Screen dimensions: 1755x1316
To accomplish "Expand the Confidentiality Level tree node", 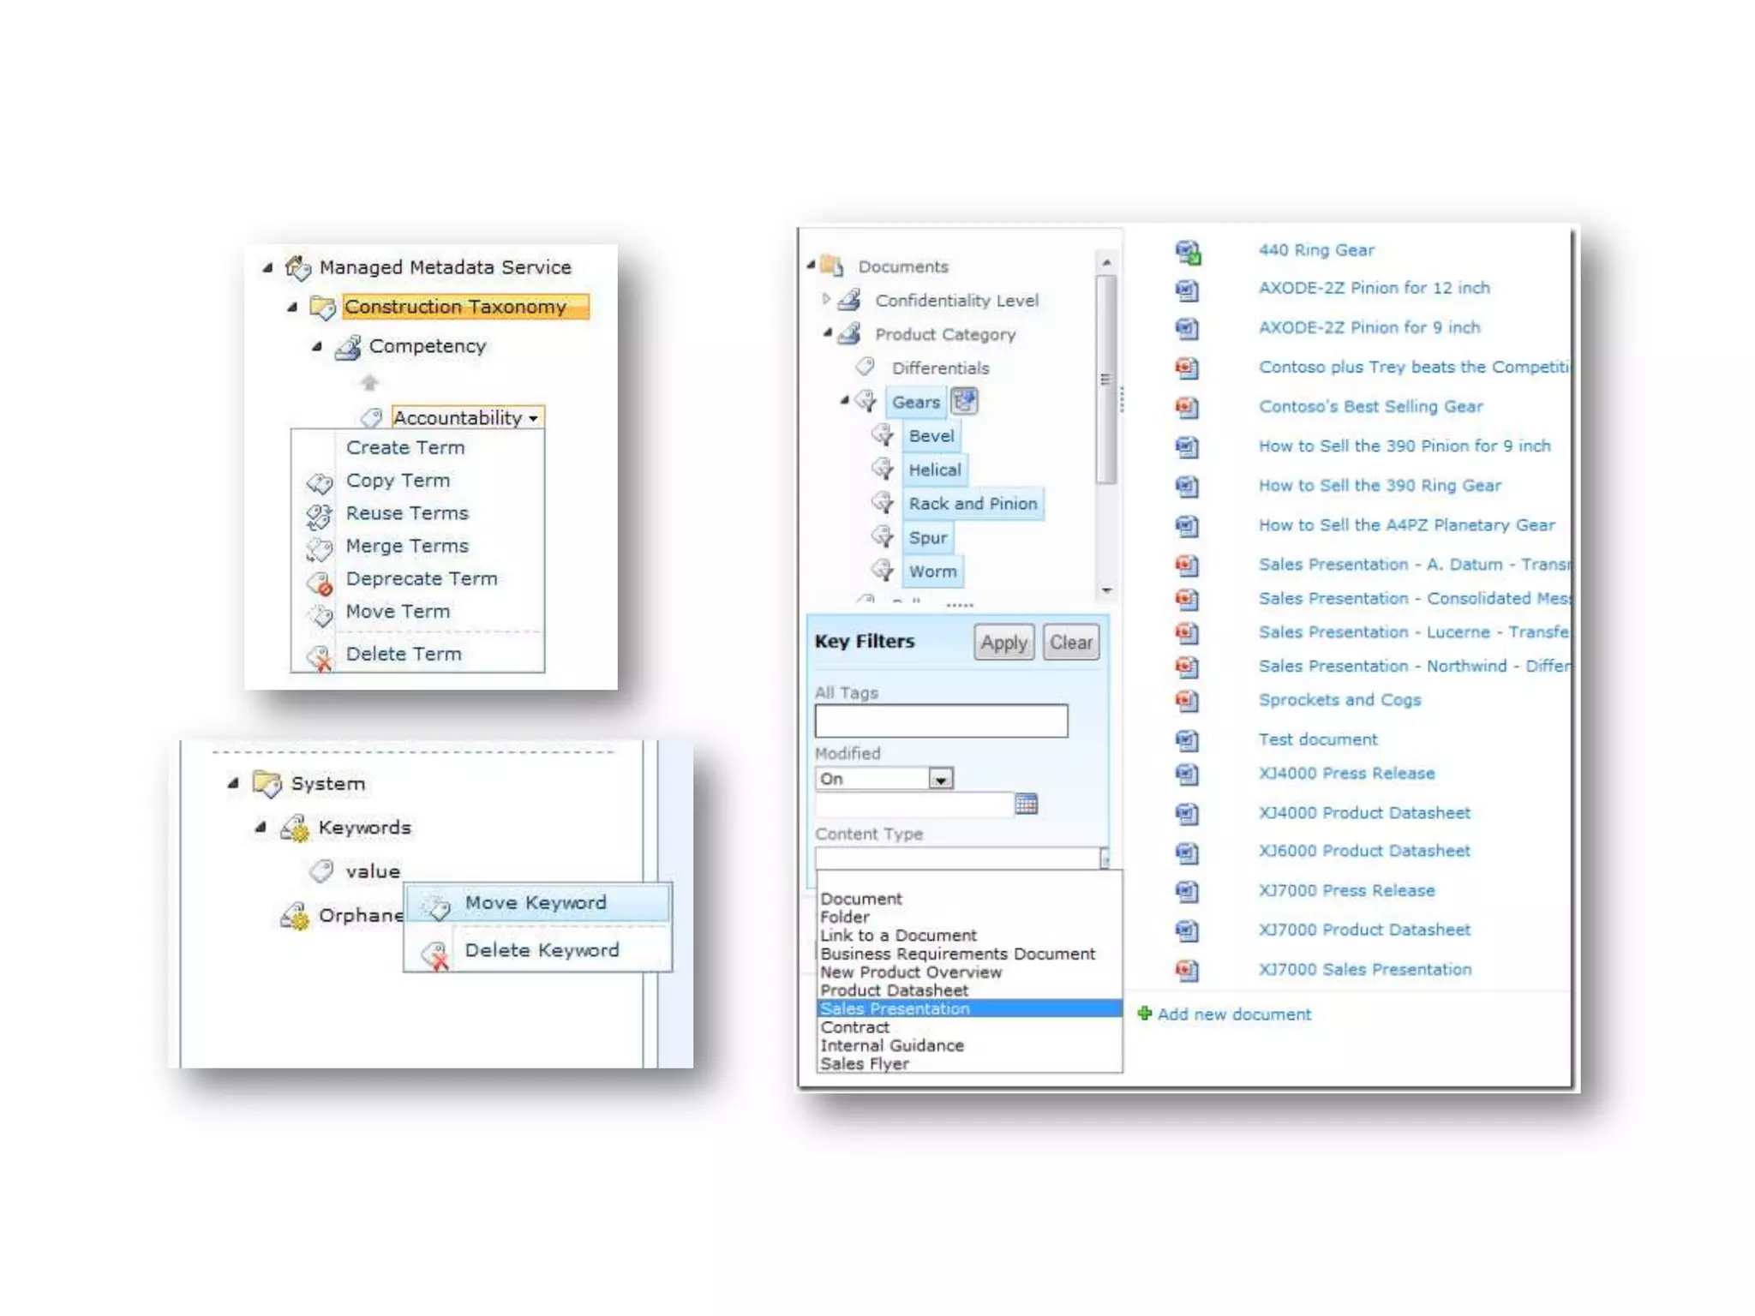I will [x=825, y=299].
